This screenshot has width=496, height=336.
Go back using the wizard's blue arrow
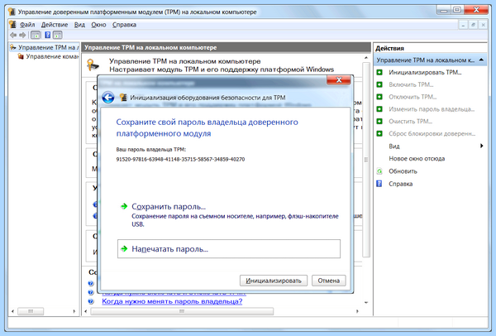tap(108, 97)
